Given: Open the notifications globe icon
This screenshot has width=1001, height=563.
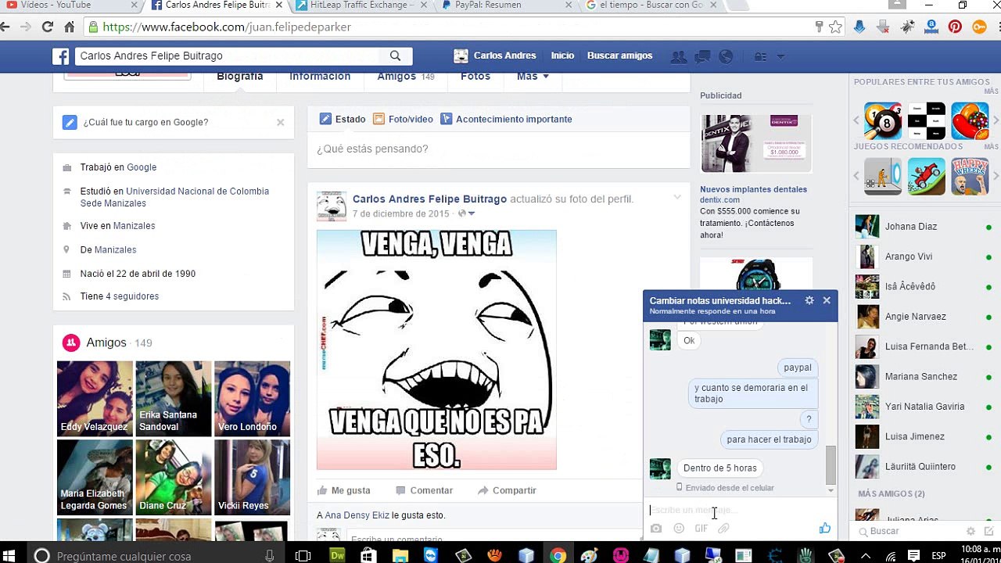Looking at the screenshot, I should click(726, 56).
